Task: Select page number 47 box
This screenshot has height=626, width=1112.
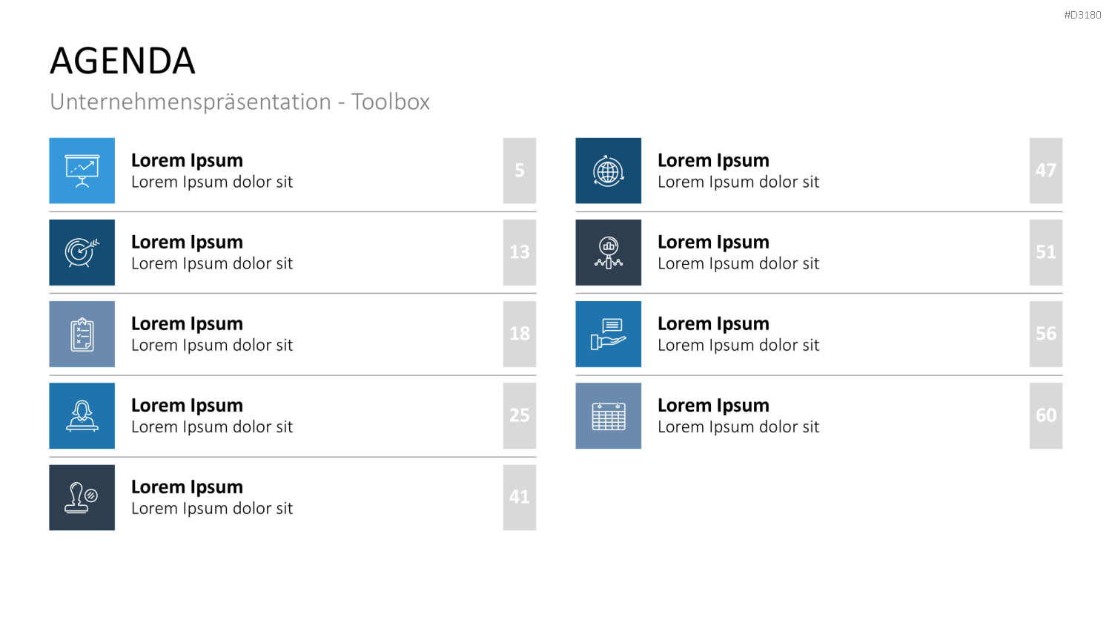Action: pos(1046,171)
